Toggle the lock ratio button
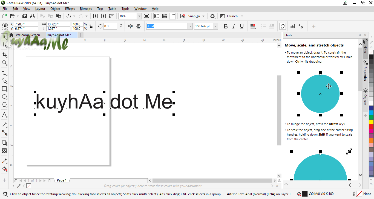Viewport: 374px width, 199px height. (91, 26)
